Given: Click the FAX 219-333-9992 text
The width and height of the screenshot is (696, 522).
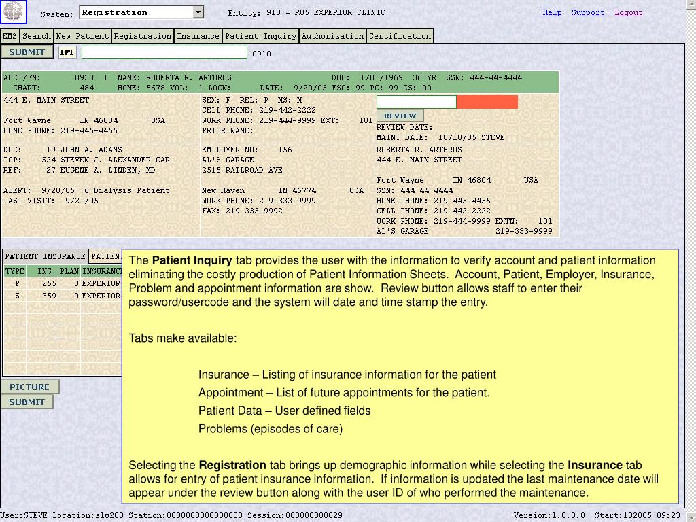Looking at the screenshot, I should [x=242, y=211].
